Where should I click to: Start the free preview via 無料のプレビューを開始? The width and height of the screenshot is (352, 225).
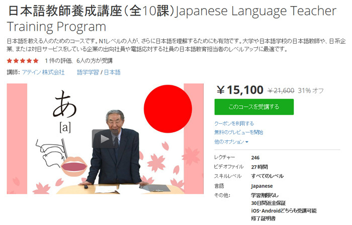point(238,132)
